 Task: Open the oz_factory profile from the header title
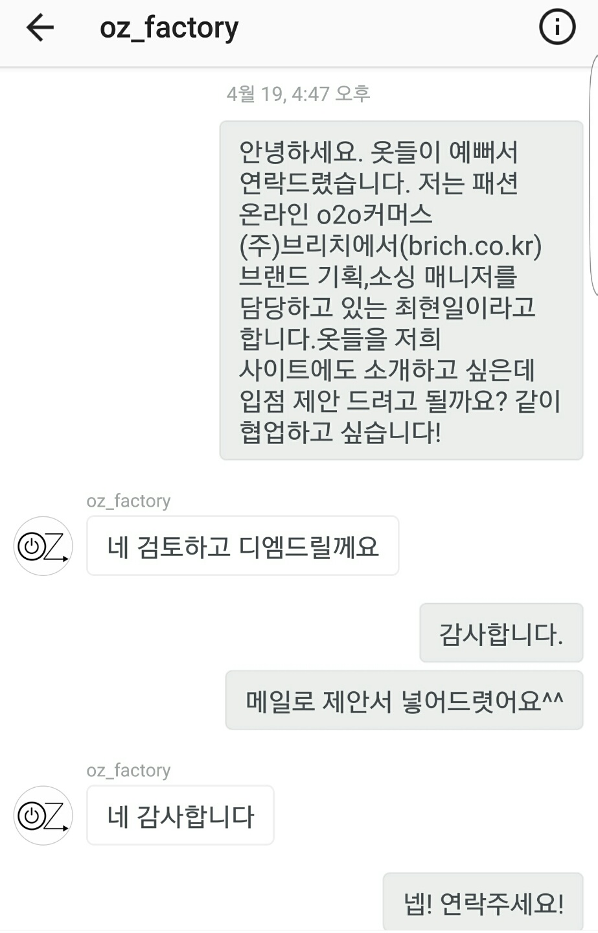[x=169, y=28]
